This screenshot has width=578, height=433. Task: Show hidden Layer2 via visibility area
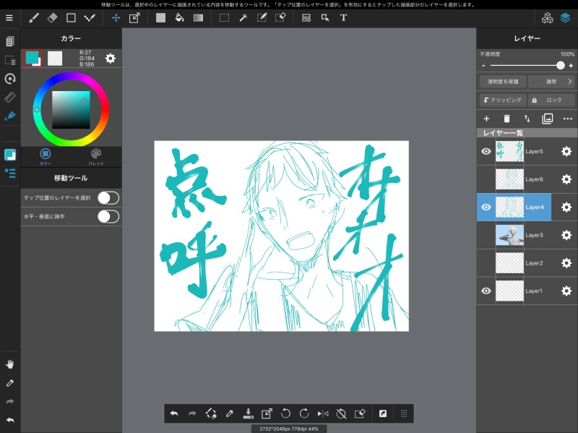486,263
